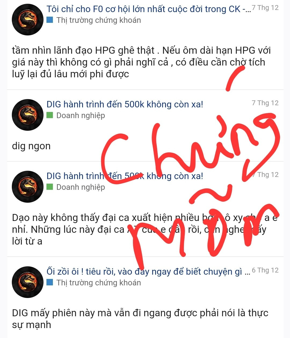Image resolution: width=290 pixels, height=338 pixels.
Task: Open the "Ối zồi ôi ! tiêu rồi" topic
Action: pos(148,271)
